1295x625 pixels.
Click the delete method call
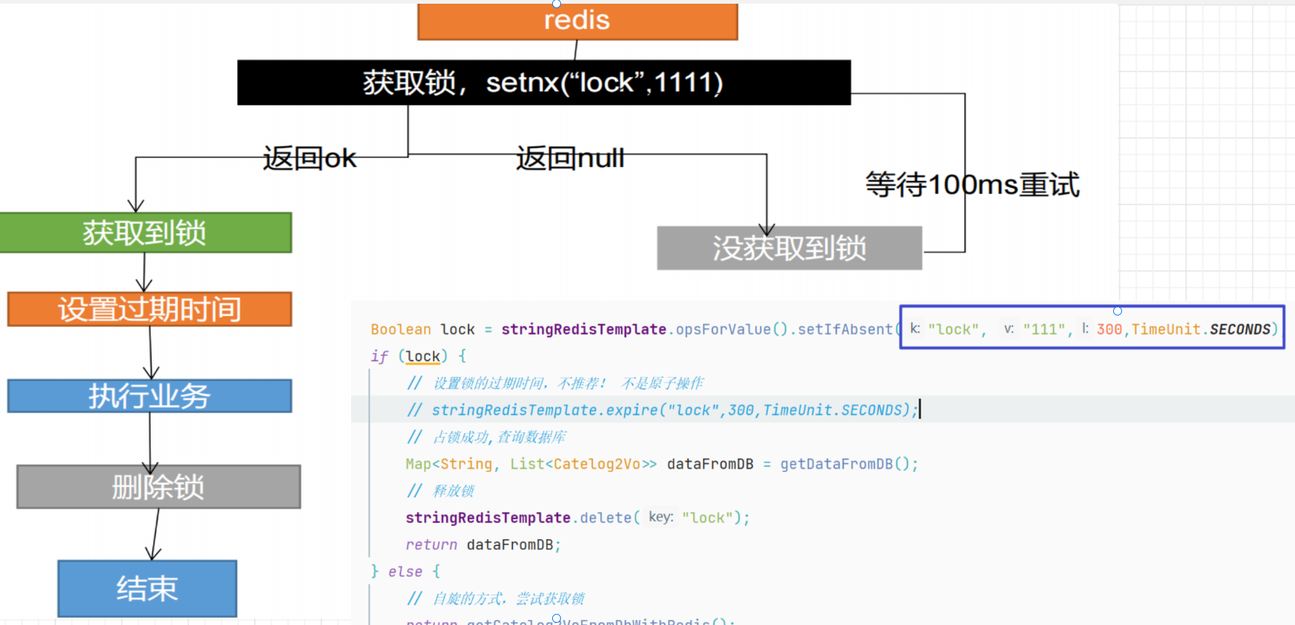(605, 518)
